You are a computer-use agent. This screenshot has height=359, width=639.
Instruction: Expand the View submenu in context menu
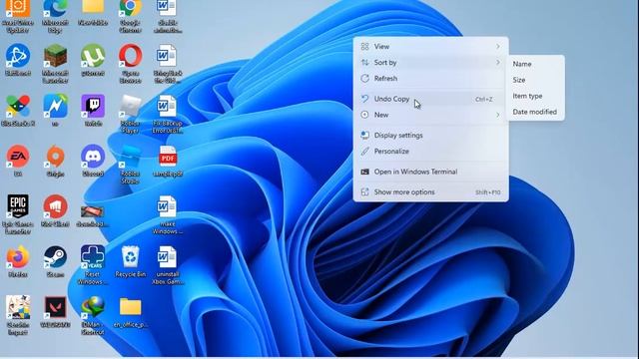[x=430, y=47]
